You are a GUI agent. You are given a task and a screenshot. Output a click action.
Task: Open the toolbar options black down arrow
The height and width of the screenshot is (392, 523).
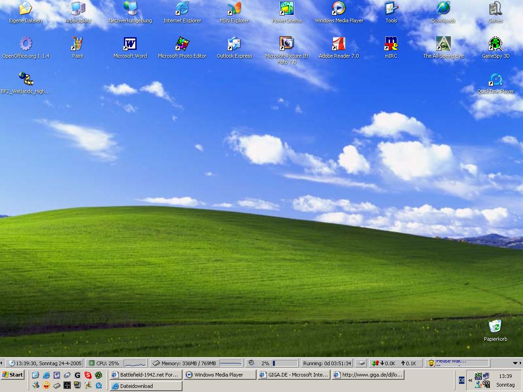(x=515, y=363)
